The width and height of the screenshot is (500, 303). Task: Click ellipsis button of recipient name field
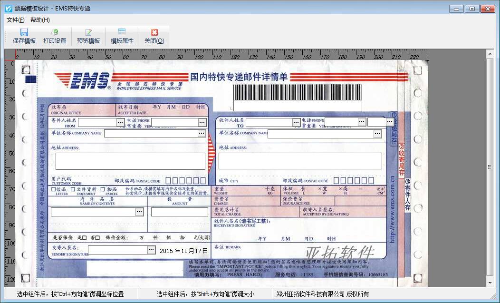pyautogui.click(x=296, y=122)
